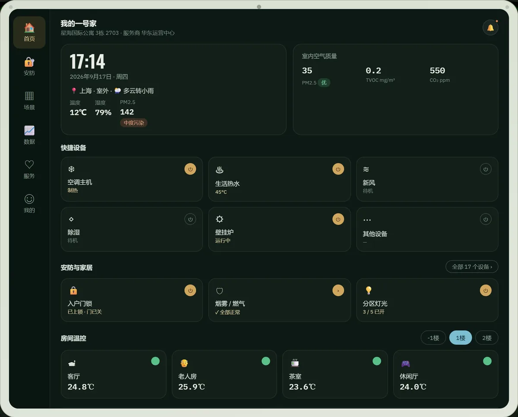518x417 pixels.
Task: Click the steam icon of 生活热水
Action: coord(219,170)
